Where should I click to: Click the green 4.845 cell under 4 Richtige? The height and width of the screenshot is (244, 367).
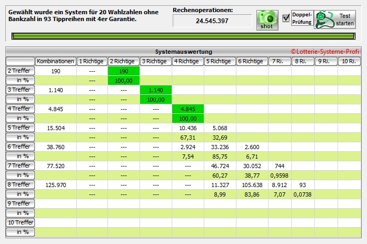pyautogui.click(x=188, y=109)
